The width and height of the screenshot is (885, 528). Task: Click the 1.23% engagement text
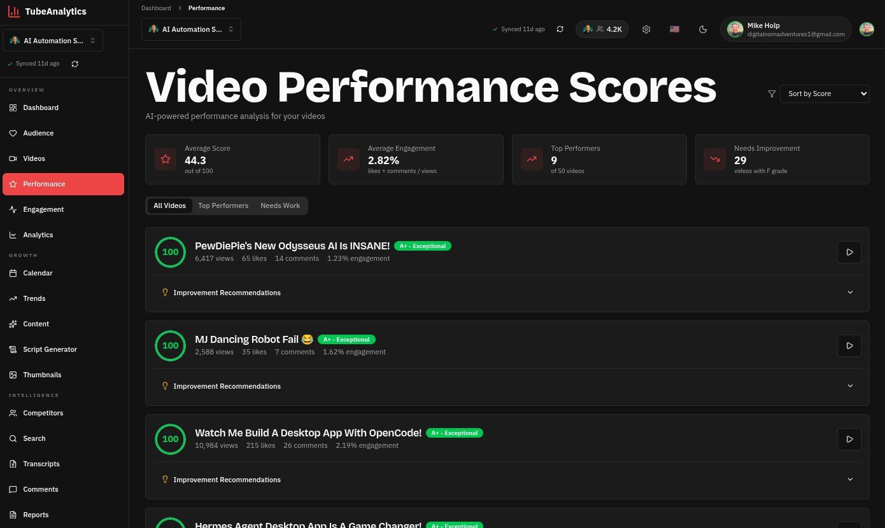pyautogui.click(x=358, y=258)
